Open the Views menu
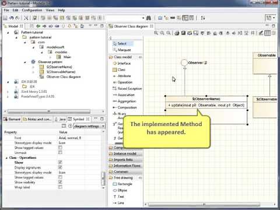Viewport: 280px width, 210px height. pos(50,10)
